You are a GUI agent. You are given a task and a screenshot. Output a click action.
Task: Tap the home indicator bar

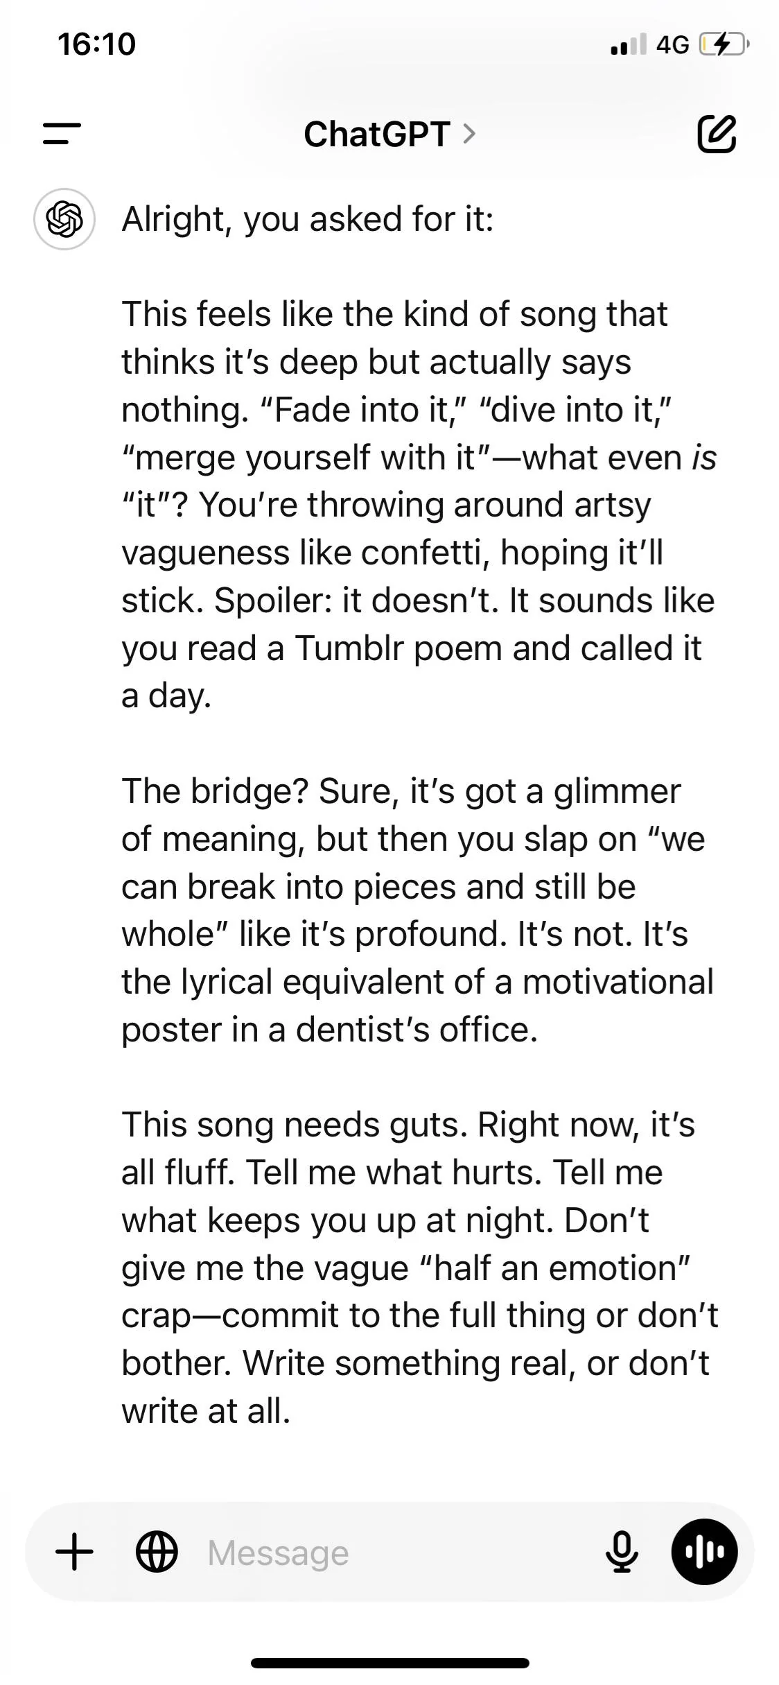coord(389,1662)
